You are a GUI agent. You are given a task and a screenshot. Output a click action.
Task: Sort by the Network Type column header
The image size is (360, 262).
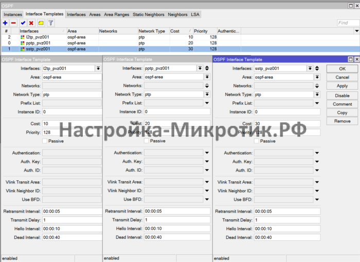154,31
